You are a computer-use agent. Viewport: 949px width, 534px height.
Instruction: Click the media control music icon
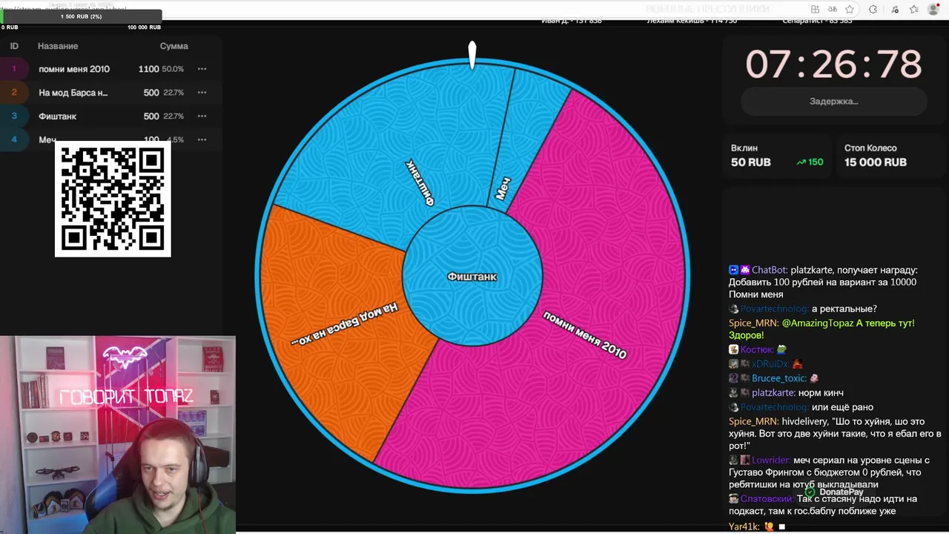pos(895,10)
